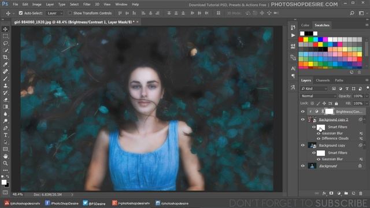Open the Layers panel flyout menu
The width and height of the screenshot is (370, 208).
pos(367,80)
